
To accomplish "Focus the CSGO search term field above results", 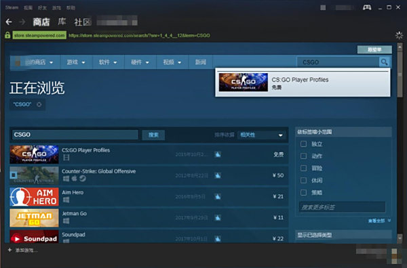I will 75,135.
